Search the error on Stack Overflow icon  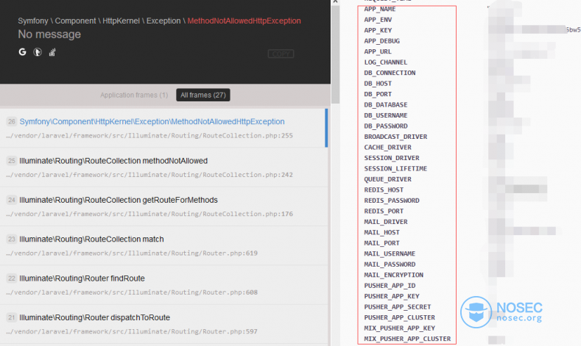click(52, 52)
